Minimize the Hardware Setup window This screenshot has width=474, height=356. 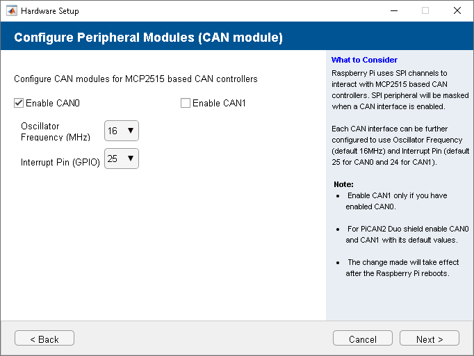393,10
